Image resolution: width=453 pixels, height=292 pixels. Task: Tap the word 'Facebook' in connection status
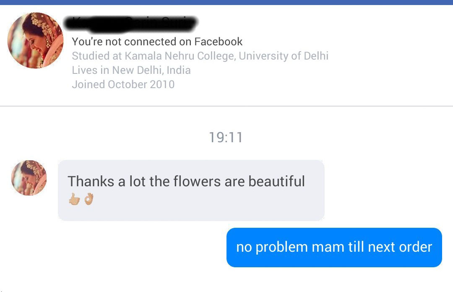coord(218,42)
